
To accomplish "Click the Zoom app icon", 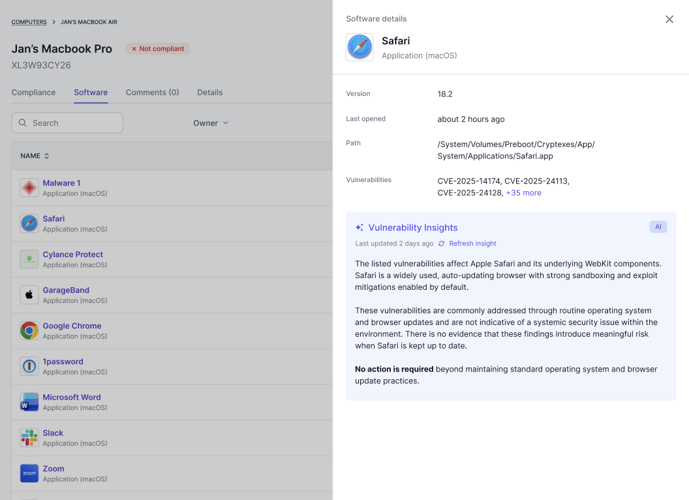I will [29, 474].
